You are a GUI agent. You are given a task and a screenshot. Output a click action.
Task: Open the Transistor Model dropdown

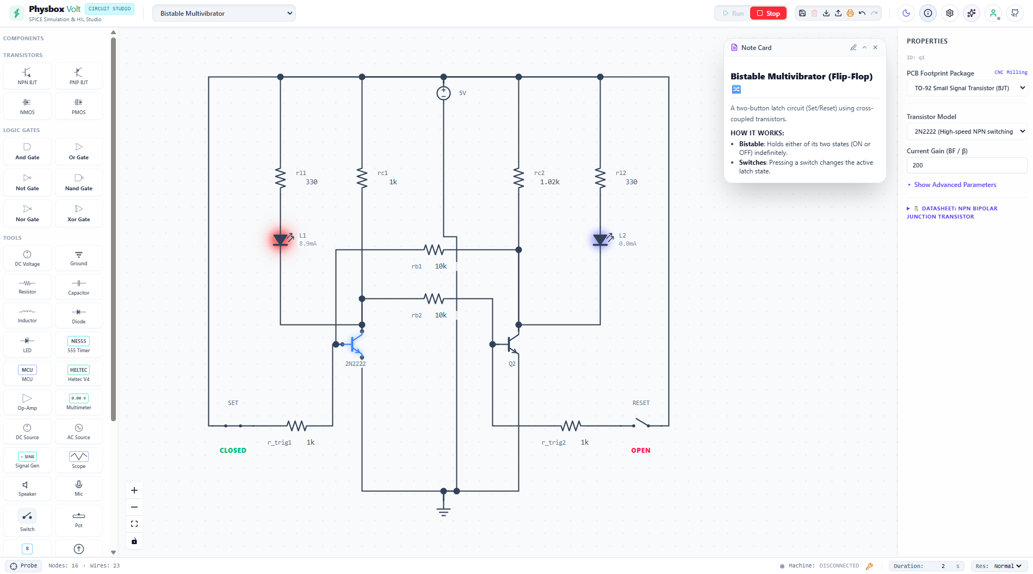(967, 132)
